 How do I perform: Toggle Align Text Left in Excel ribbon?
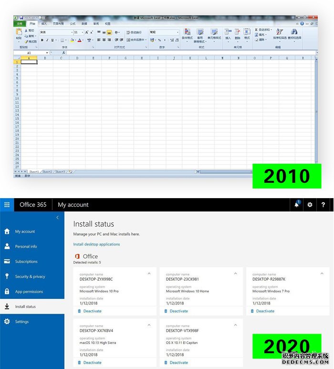click(x=99, y=40)
